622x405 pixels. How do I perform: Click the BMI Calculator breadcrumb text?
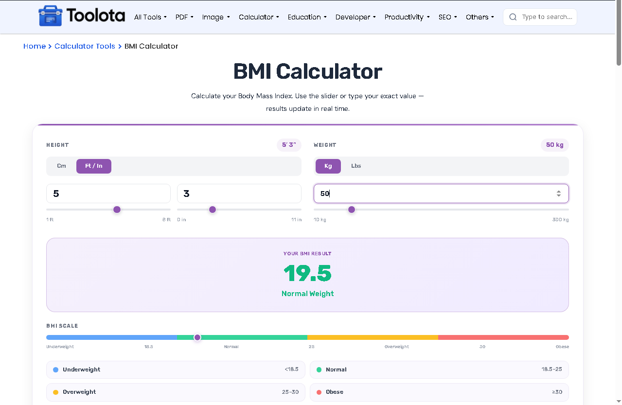[x=151, y=46]
